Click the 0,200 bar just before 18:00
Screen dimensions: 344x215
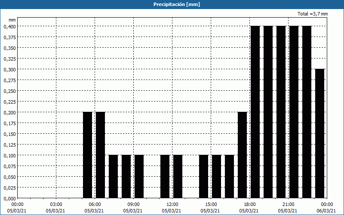pos(243,155)
